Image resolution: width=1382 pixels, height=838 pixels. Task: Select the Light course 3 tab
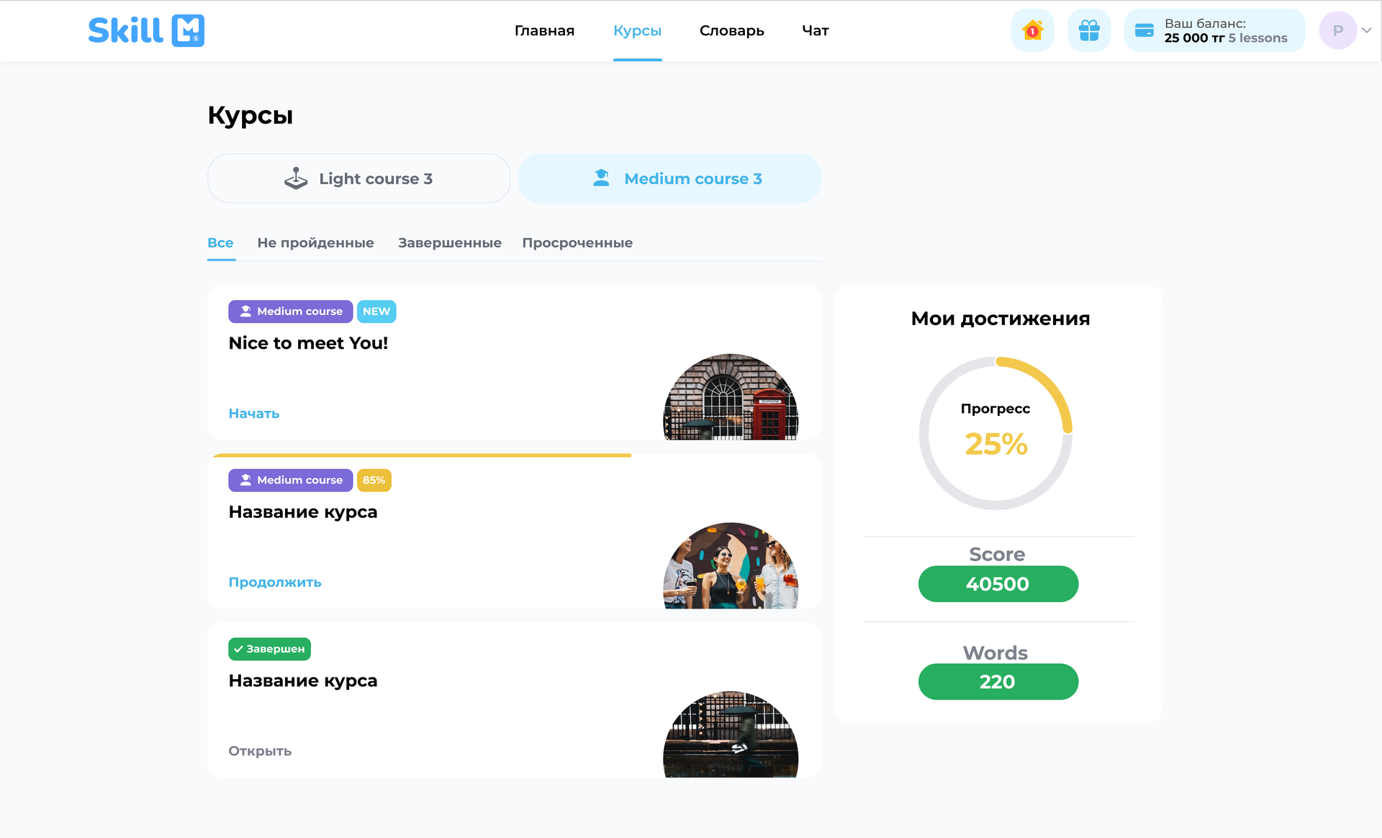pos(358,178)
